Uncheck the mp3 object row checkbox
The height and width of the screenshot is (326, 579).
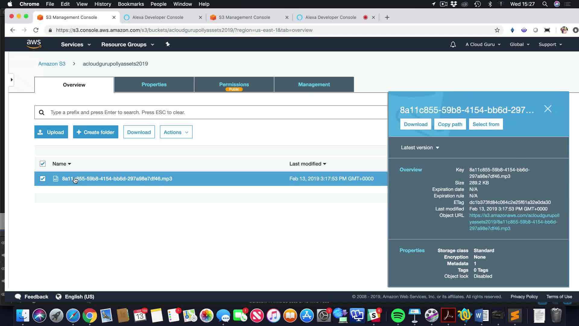coord(43,179)
